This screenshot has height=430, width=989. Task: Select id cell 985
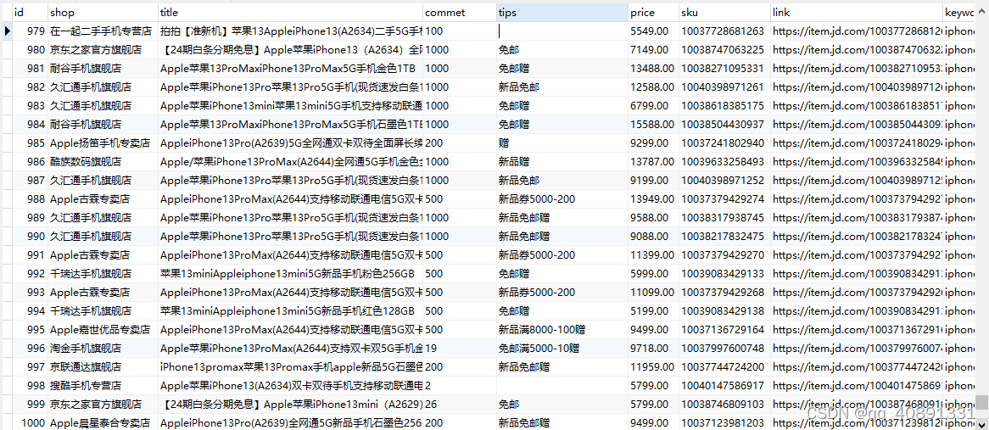[29, 143]
